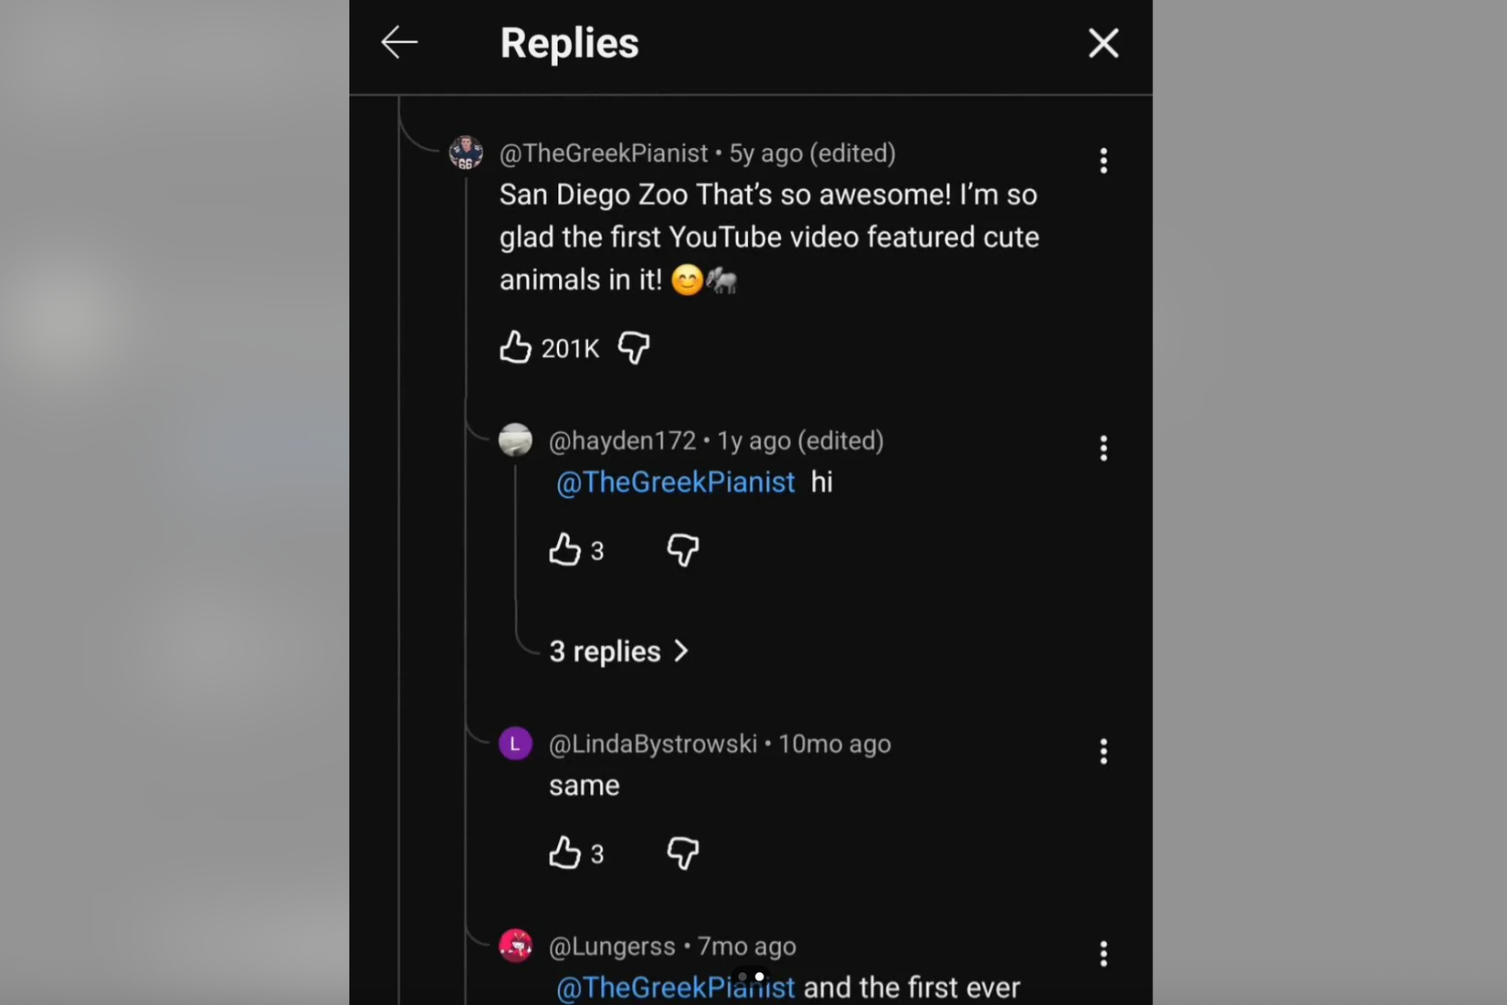
Task: Close the Replies panel
Action: click(1103, 43)
